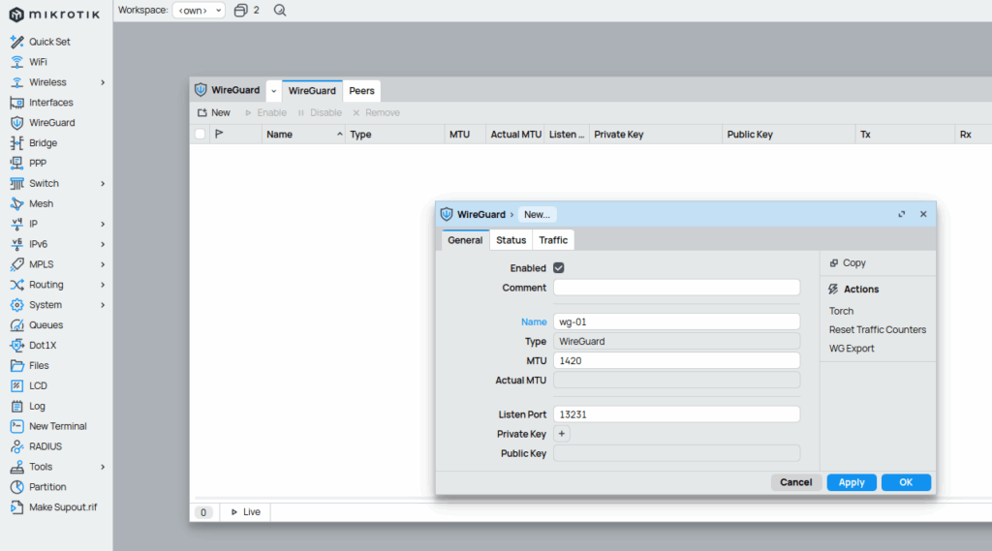Toggle the select-all checkbox in table header
The width and height of the screenshot is (992, 551).
tap(201, 135)
